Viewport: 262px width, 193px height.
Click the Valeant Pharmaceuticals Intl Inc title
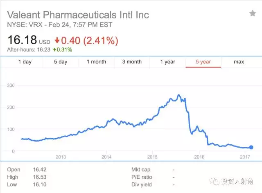coord(78,15)
